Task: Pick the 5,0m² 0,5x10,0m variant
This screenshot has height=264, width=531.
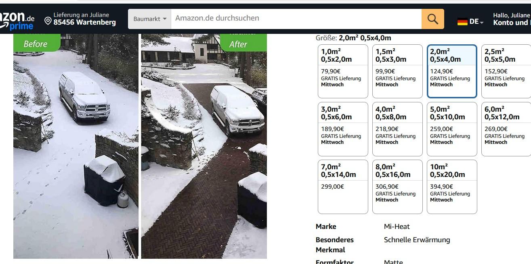Action: click(452, 129)
